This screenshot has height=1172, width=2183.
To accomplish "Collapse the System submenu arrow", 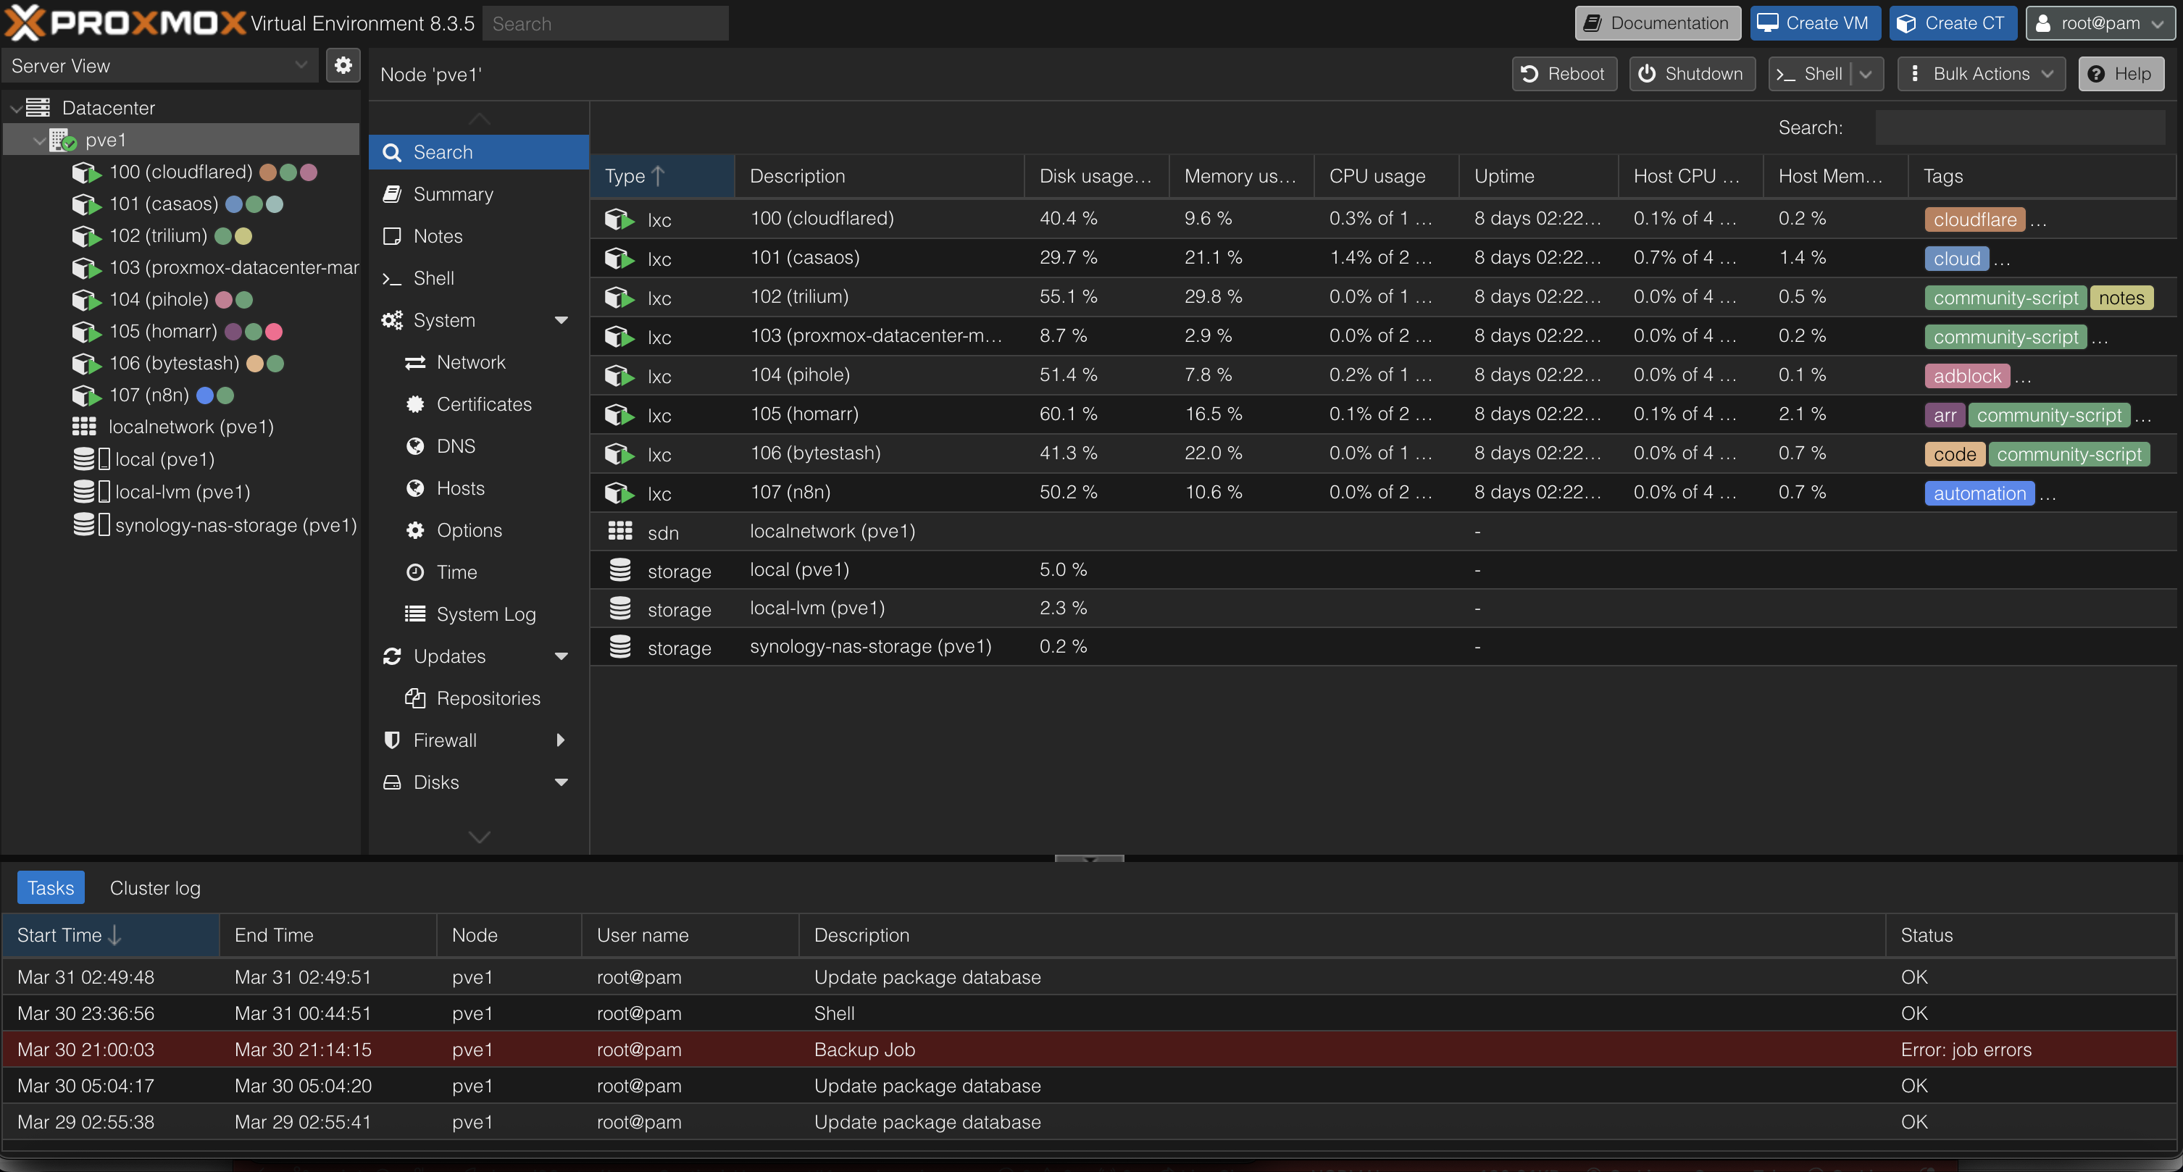I will pos(561,320).
